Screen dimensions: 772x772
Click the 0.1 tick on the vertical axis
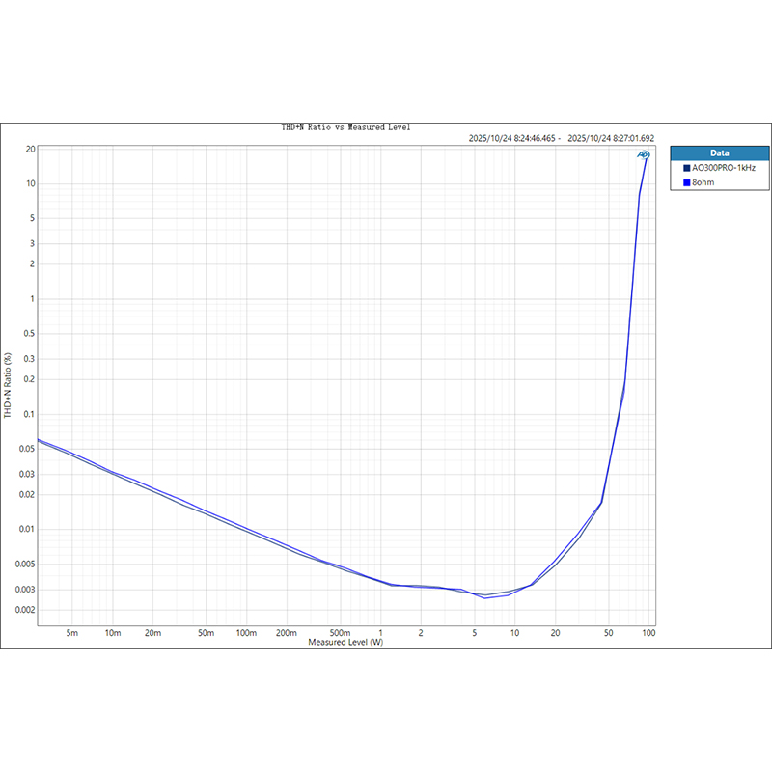coord(29,414)
